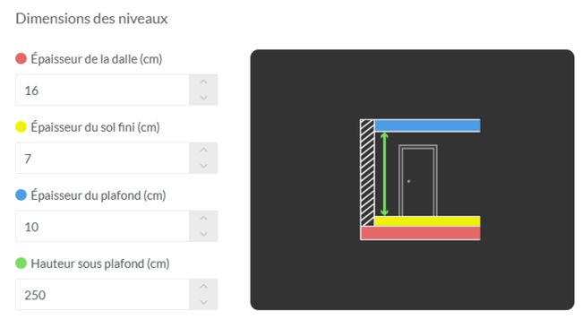Viewport: 582px width, 328px height.
Task: Click the hatched wall section in the diagram
Action: [367, 172]
